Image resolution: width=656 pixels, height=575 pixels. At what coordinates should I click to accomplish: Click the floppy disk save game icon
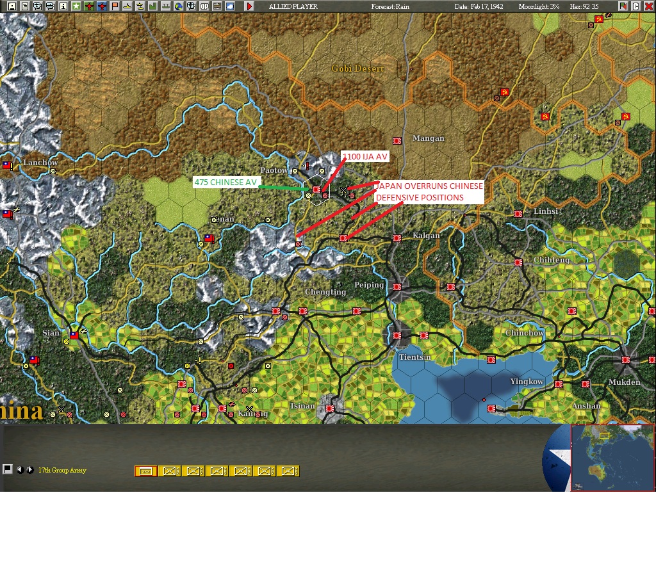[x=12, y=6]
